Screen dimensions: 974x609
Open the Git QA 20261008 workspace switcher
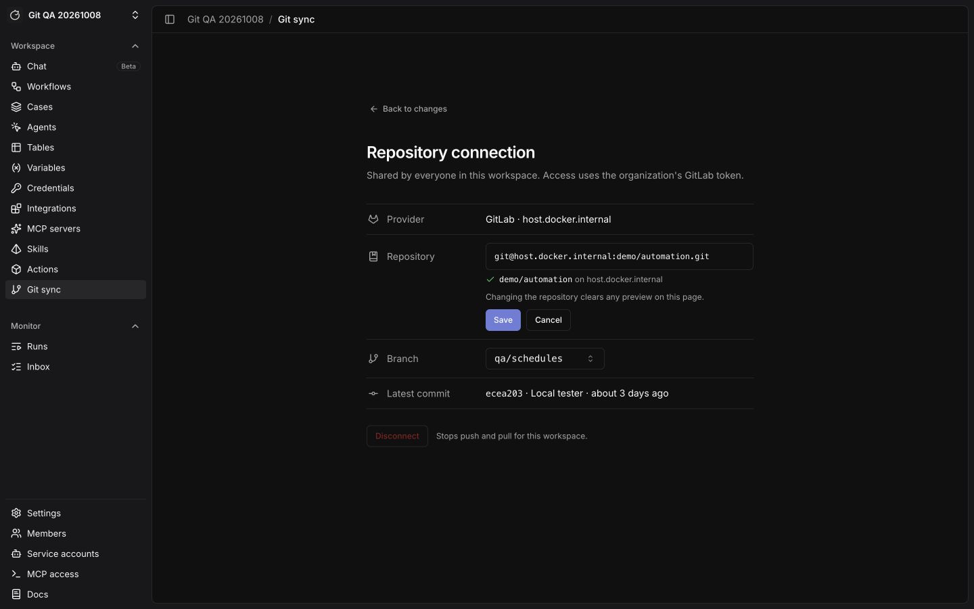pyautogui.click(x=76, y=15)
